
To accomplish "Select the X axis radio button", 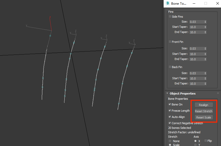I will (195, 141).
